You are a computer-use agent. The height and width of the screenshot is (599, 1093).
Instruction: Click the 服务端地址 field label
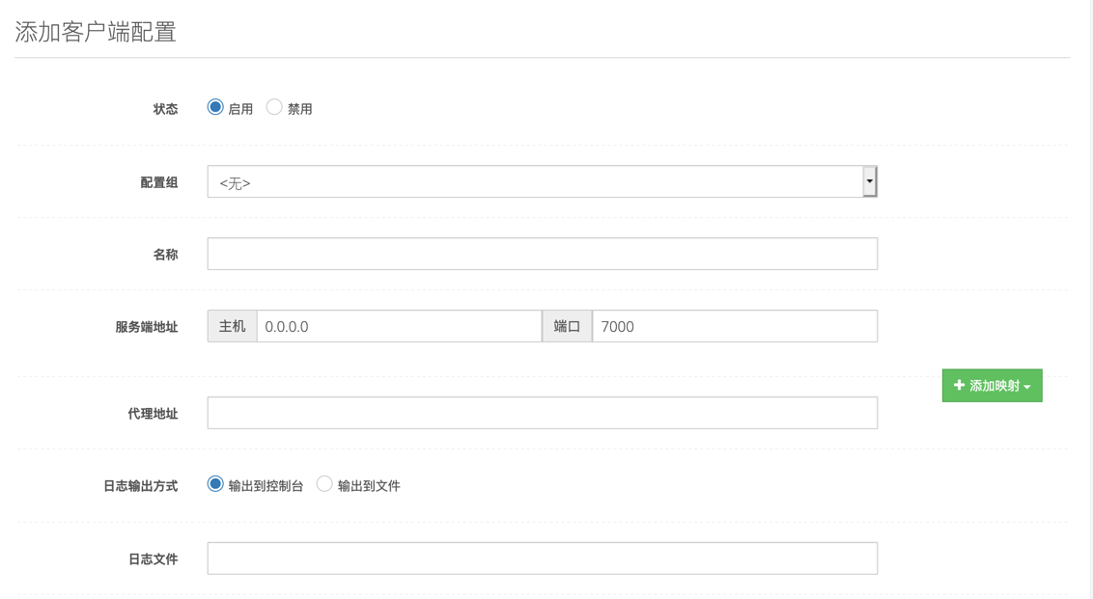(146, 327)
